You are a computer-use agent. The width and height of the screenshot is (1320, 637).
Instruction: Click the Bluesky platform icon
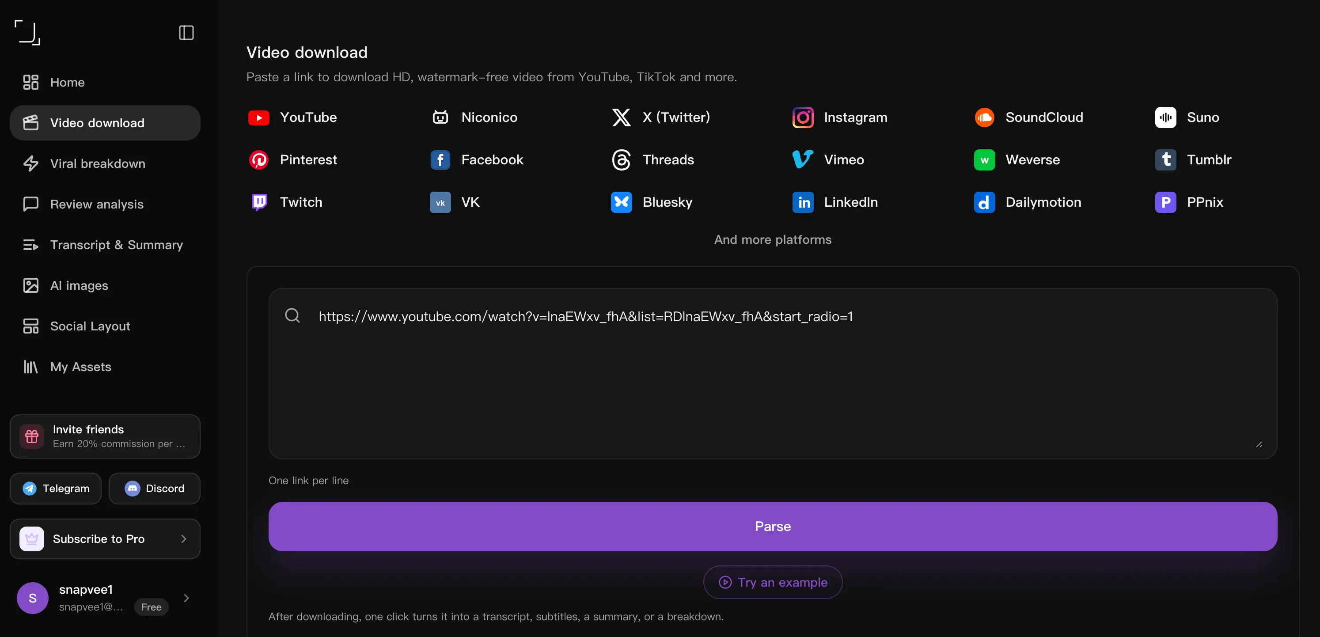point(621,202)
